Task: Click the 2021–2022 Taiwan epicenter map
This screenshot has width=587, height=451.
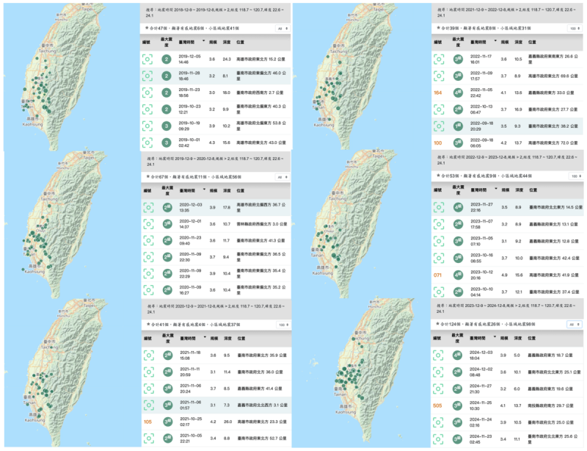Action: tap(361, 77)
